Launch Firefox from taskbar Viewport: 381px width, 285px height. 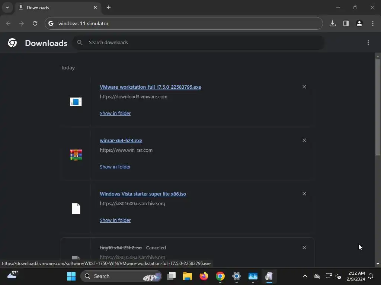(x=204, y=276)
